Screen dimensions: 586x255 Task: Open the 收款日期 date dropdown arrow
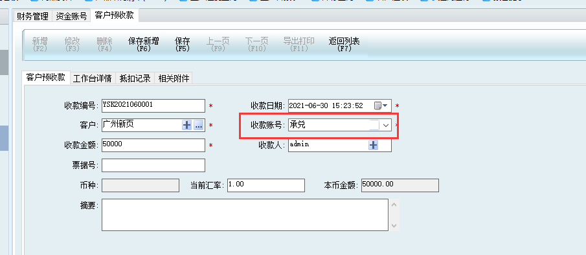point(385,105)
